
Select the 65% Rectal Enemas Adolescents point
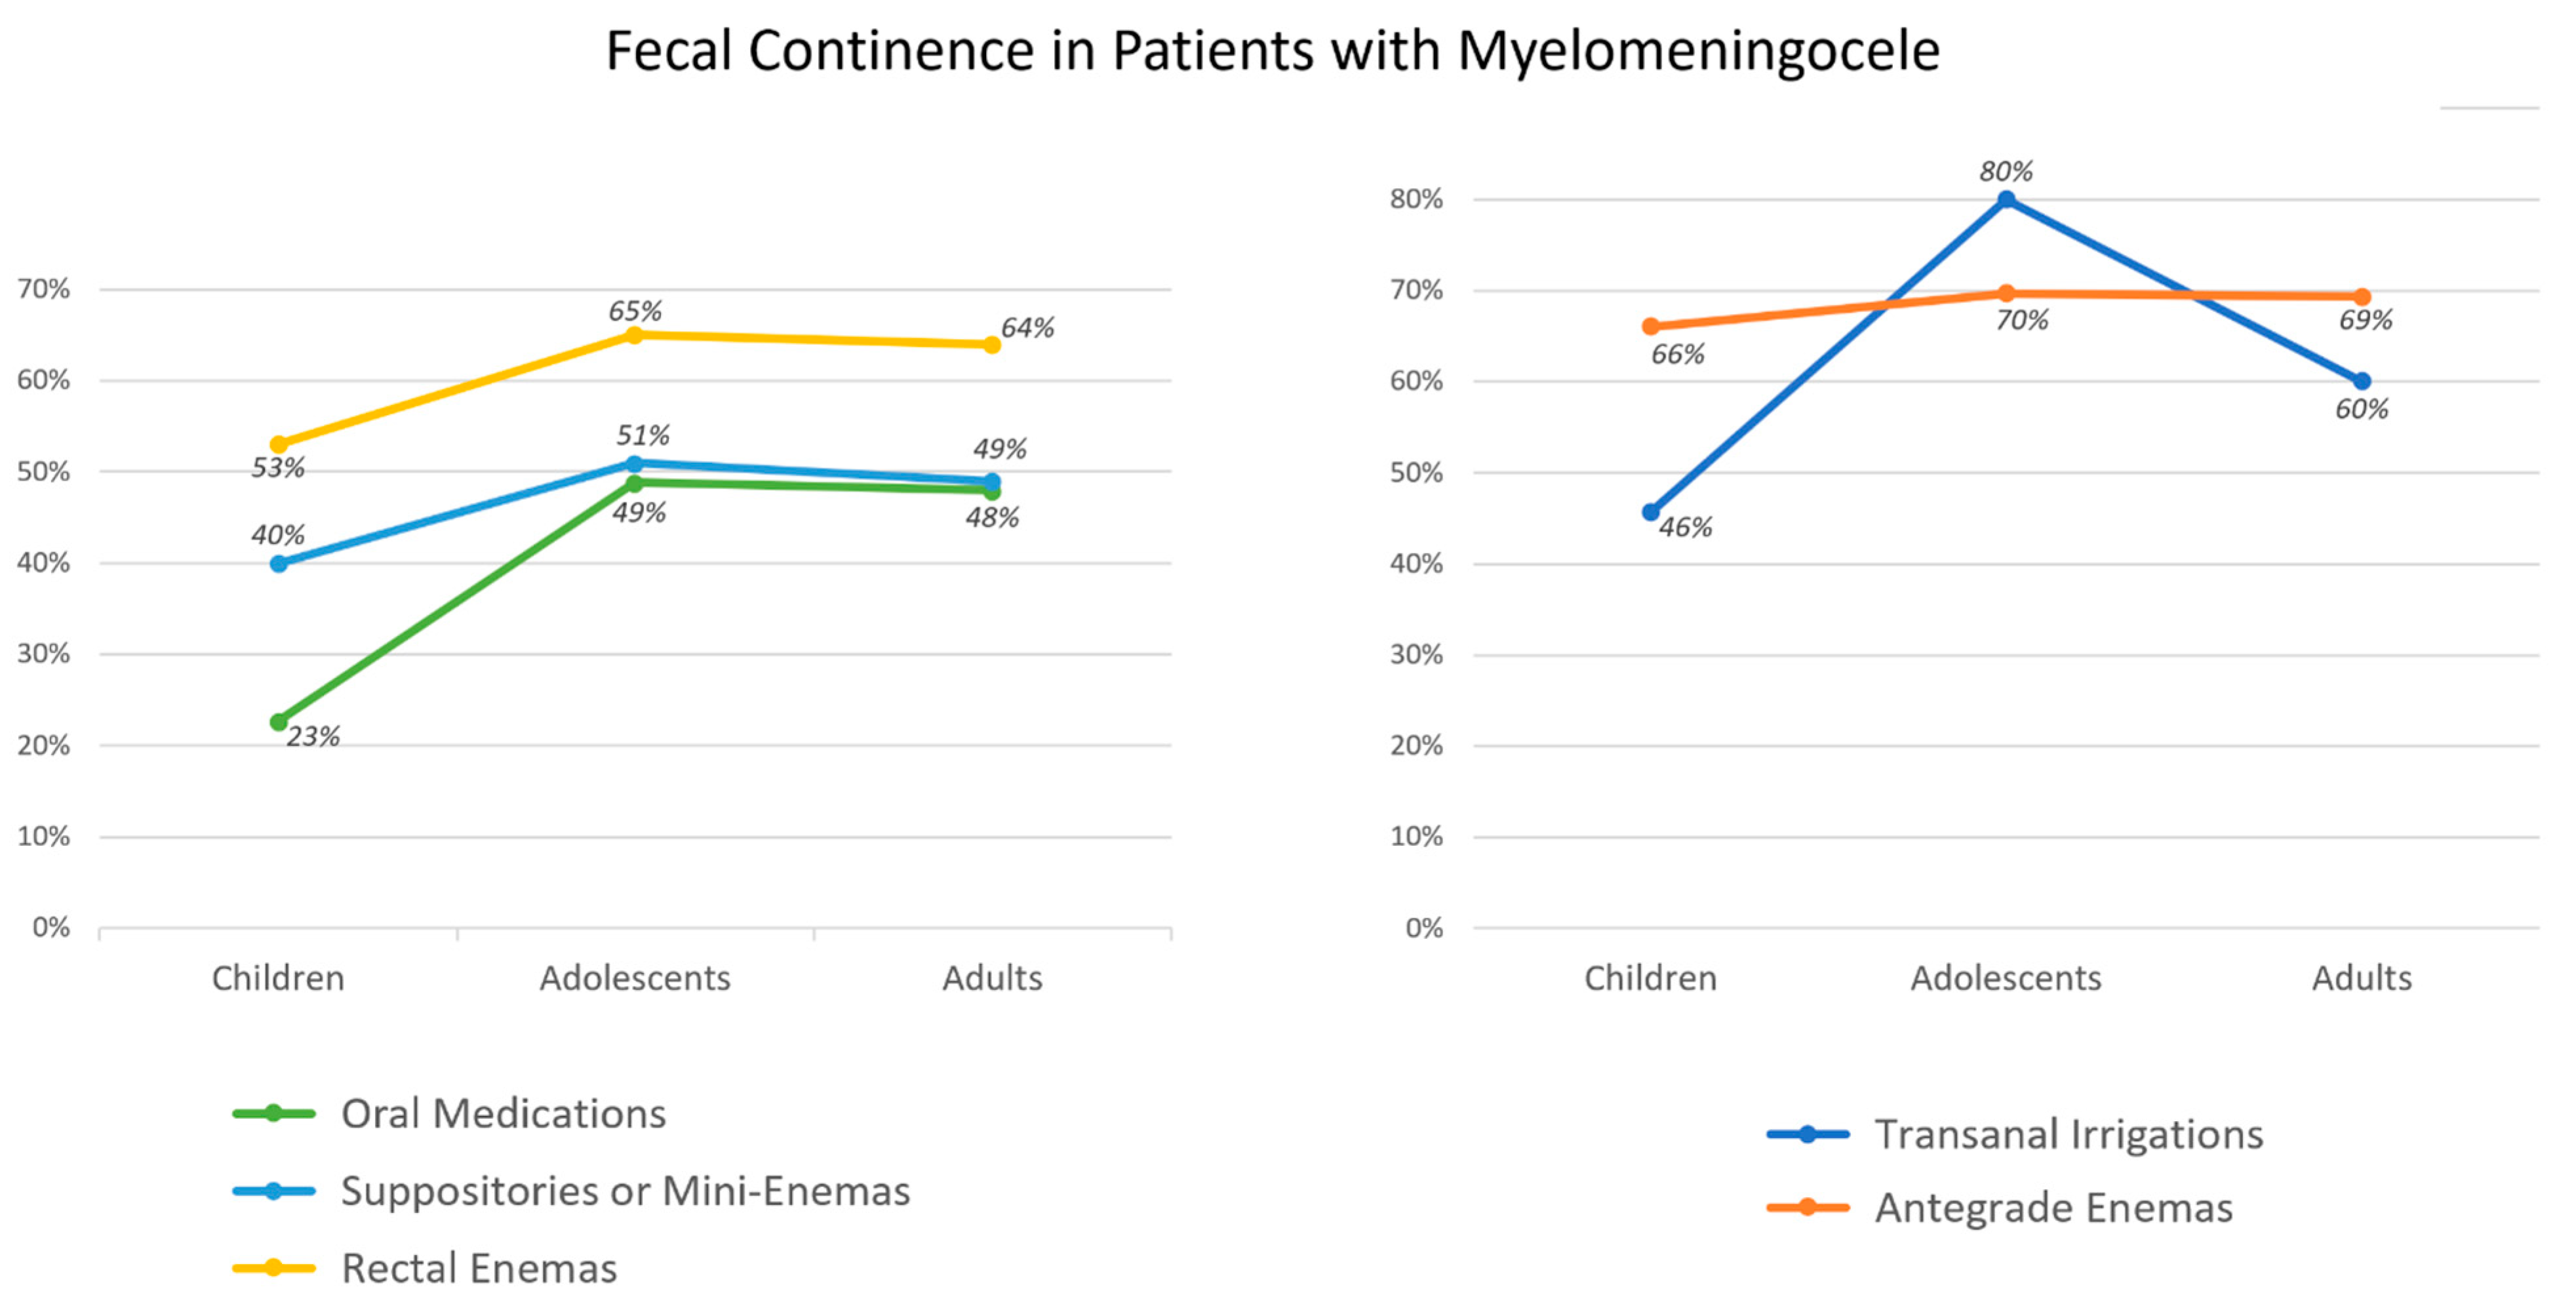tap(634, 335)
